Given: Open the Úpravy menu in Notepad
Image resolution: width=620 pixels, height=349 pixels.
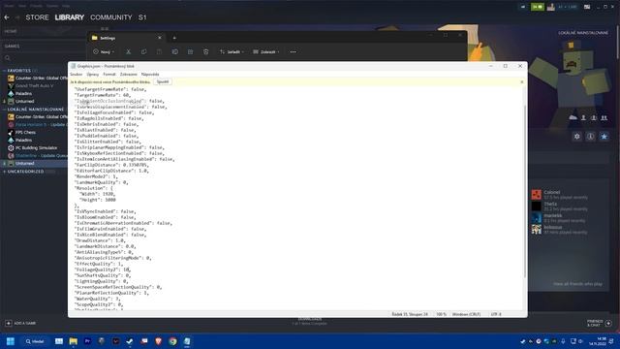Looking at the screenshot, I should pyautogui.click(x=93, y=75).
